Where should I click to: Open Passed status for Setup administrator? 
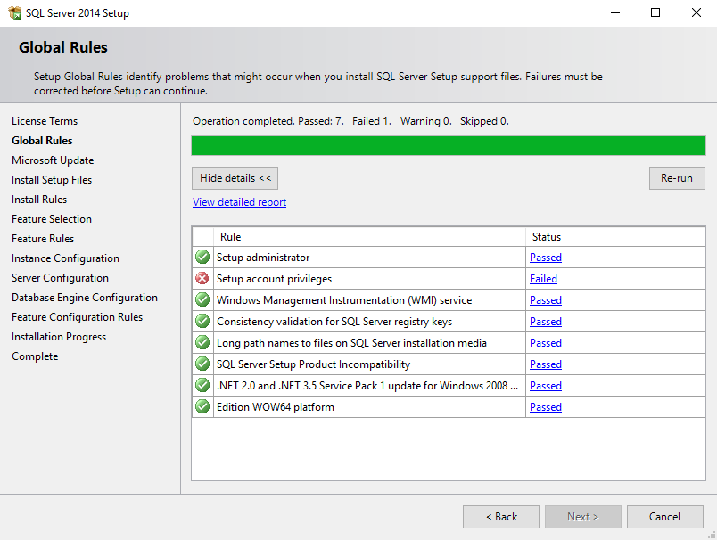[x=545, y=258]
